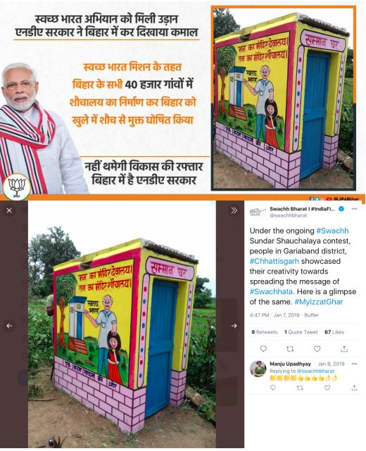This screenshot has height=451, width=366.
Task: Open the #Swachhata hashtag link
Action: (271, 292)
